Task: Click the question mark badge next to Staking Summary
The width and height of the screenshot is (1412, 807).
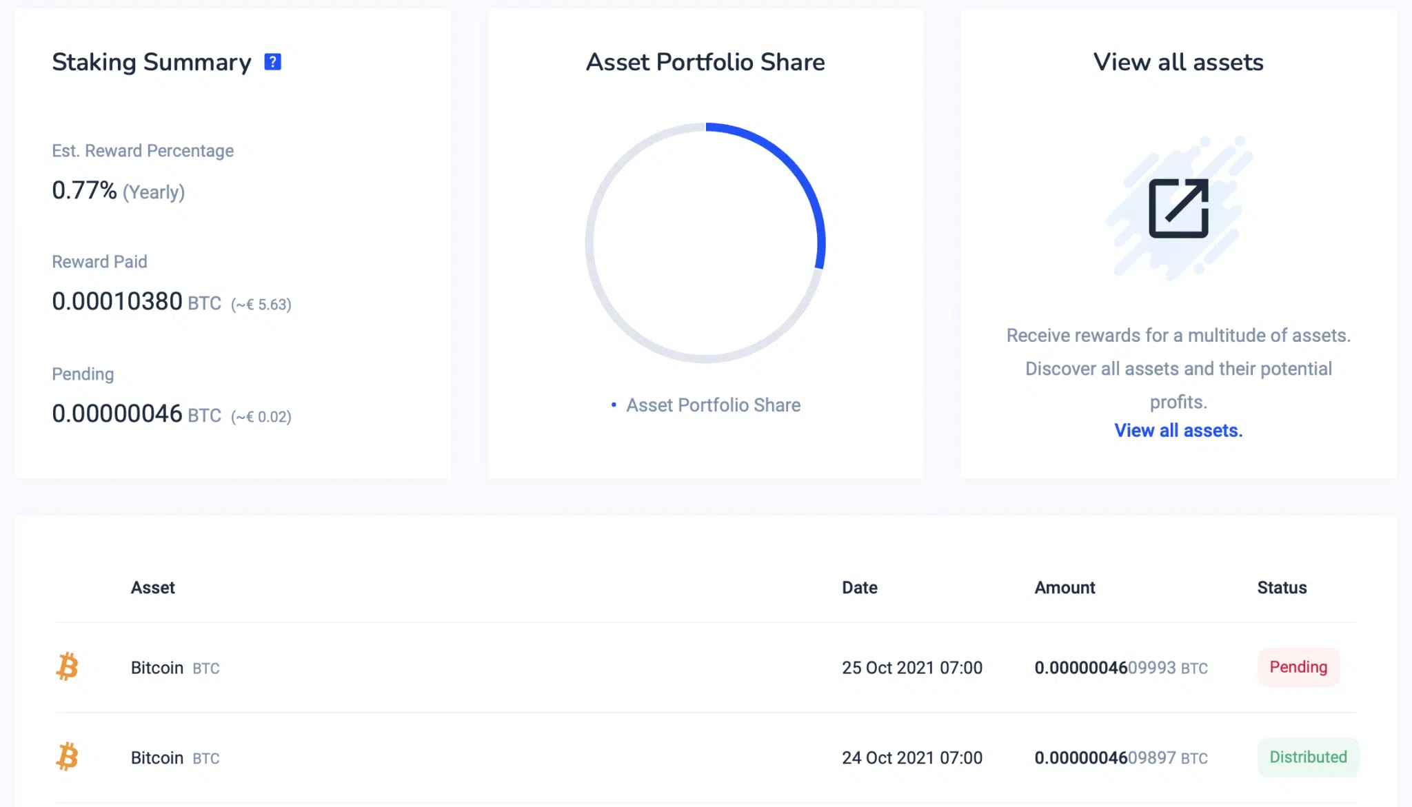Action: pyautogui.click(x=274, y=61)
